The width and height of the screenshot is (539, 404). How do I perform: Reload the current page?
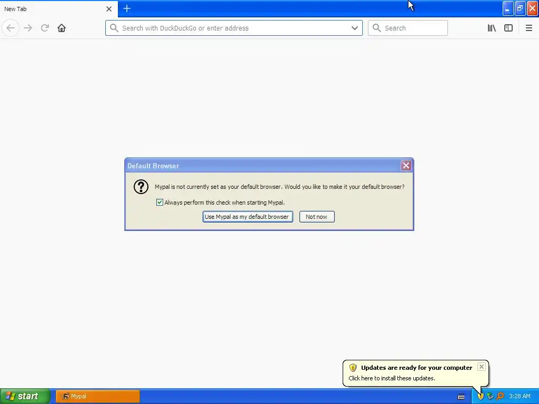click(x=45, y=28)
